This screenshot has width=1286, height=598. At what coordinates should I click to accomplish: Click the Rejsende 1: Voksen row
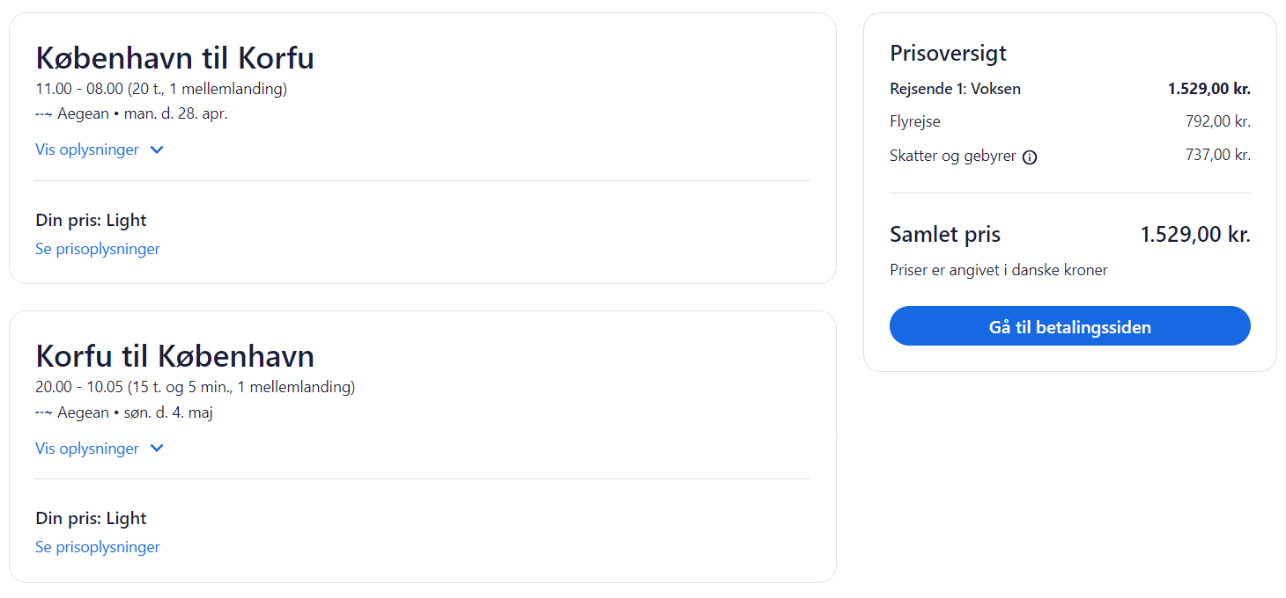1070,89
